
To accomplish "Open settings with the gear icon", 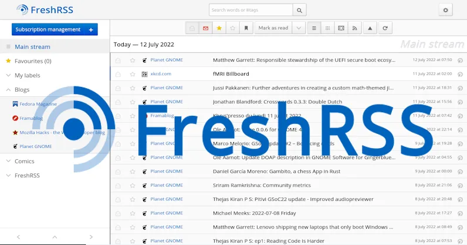I will click(x=445, y=10).
